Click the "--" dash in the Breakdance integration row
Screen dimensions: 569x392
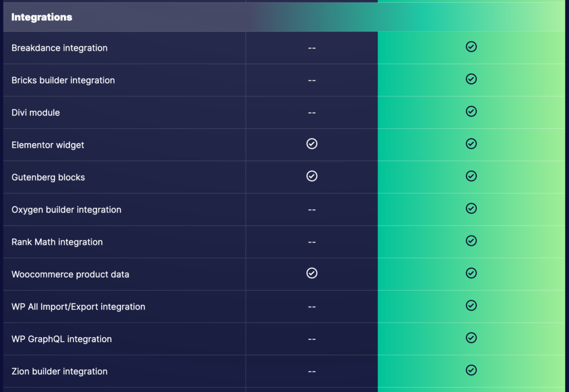[x=312, y=48]
